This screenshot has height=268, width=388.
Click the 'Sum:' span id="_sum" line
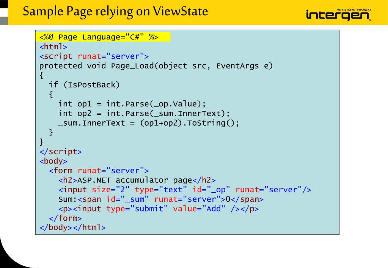coord(161,199)
